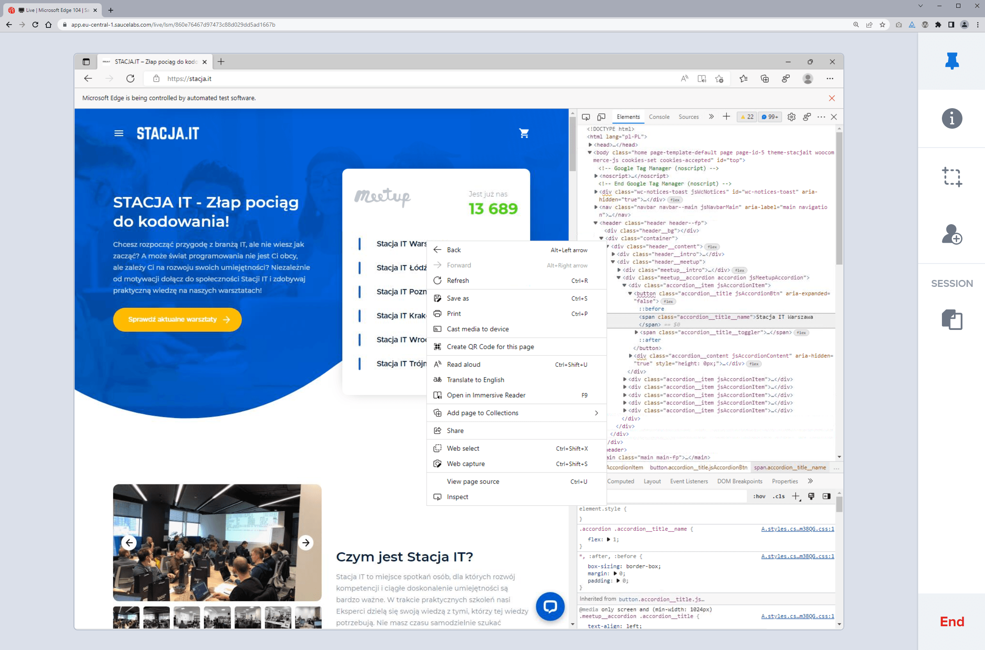The width and height of the screenshot is (985, 650).
Task: Add page to favorites star icon in Edge
Action: (x=720, y=78)
